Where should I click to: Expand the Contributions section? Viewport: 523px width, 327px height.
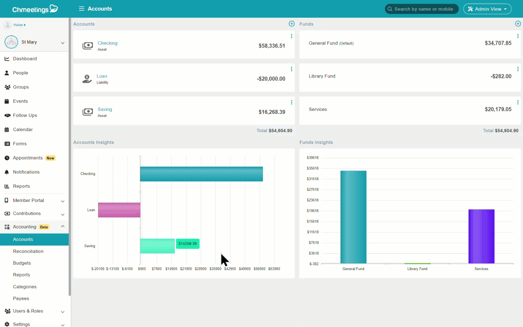tap(63, 215)
